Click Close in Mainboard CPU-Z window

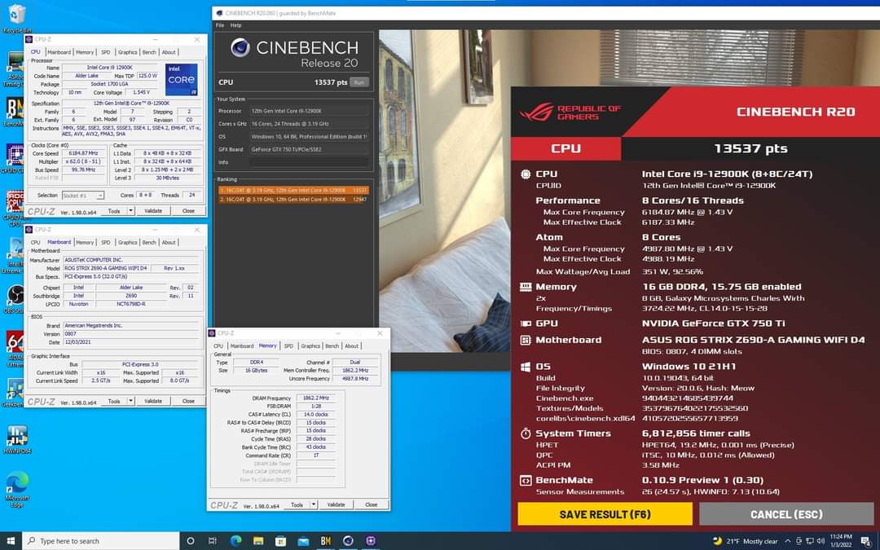[x=188, y=401]
